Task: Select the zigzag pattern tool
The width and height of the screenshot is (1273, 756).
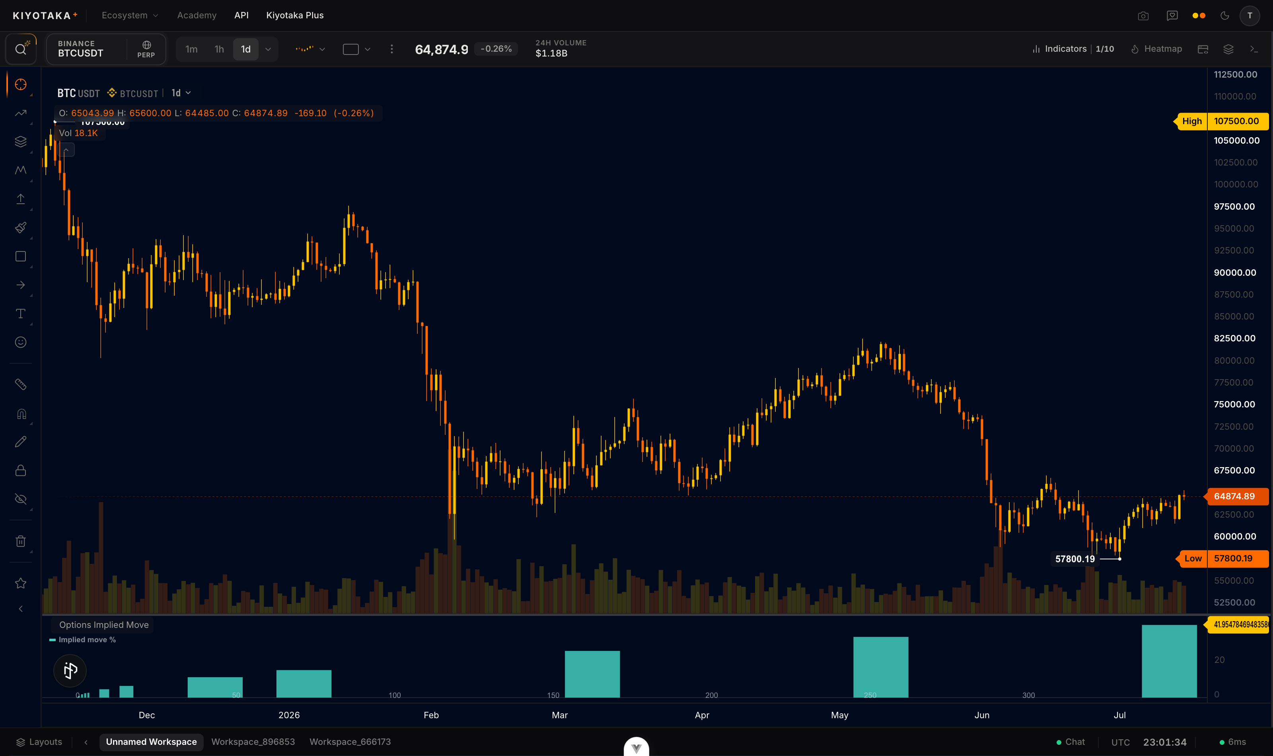Action: [x=20, y=170]
